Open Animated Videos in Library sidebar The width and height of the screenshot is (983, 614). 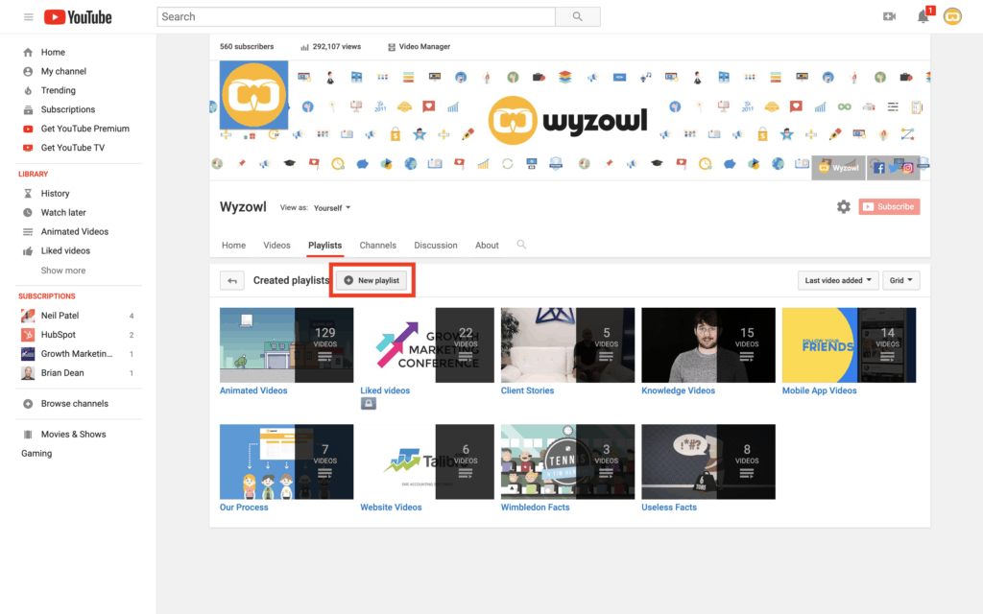coord(75,232)
